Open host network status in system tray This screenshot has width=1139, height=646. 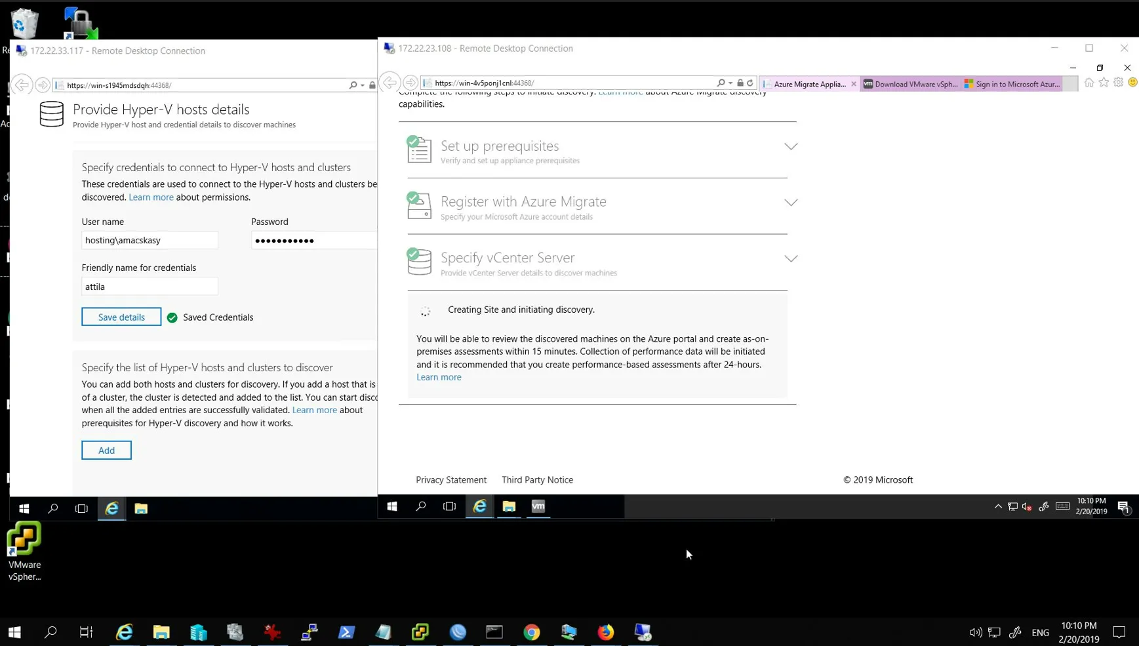pyautogui.click(x=995, y=632)
